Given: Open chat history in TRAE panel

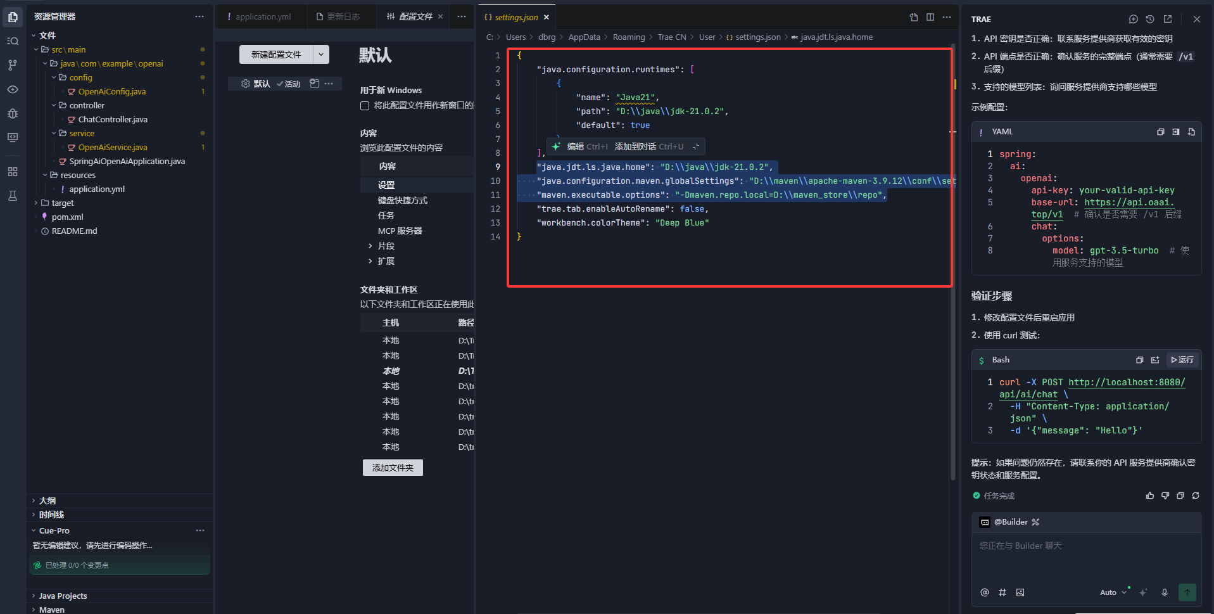Looking at the screenshot, I should pos(1150,19).
